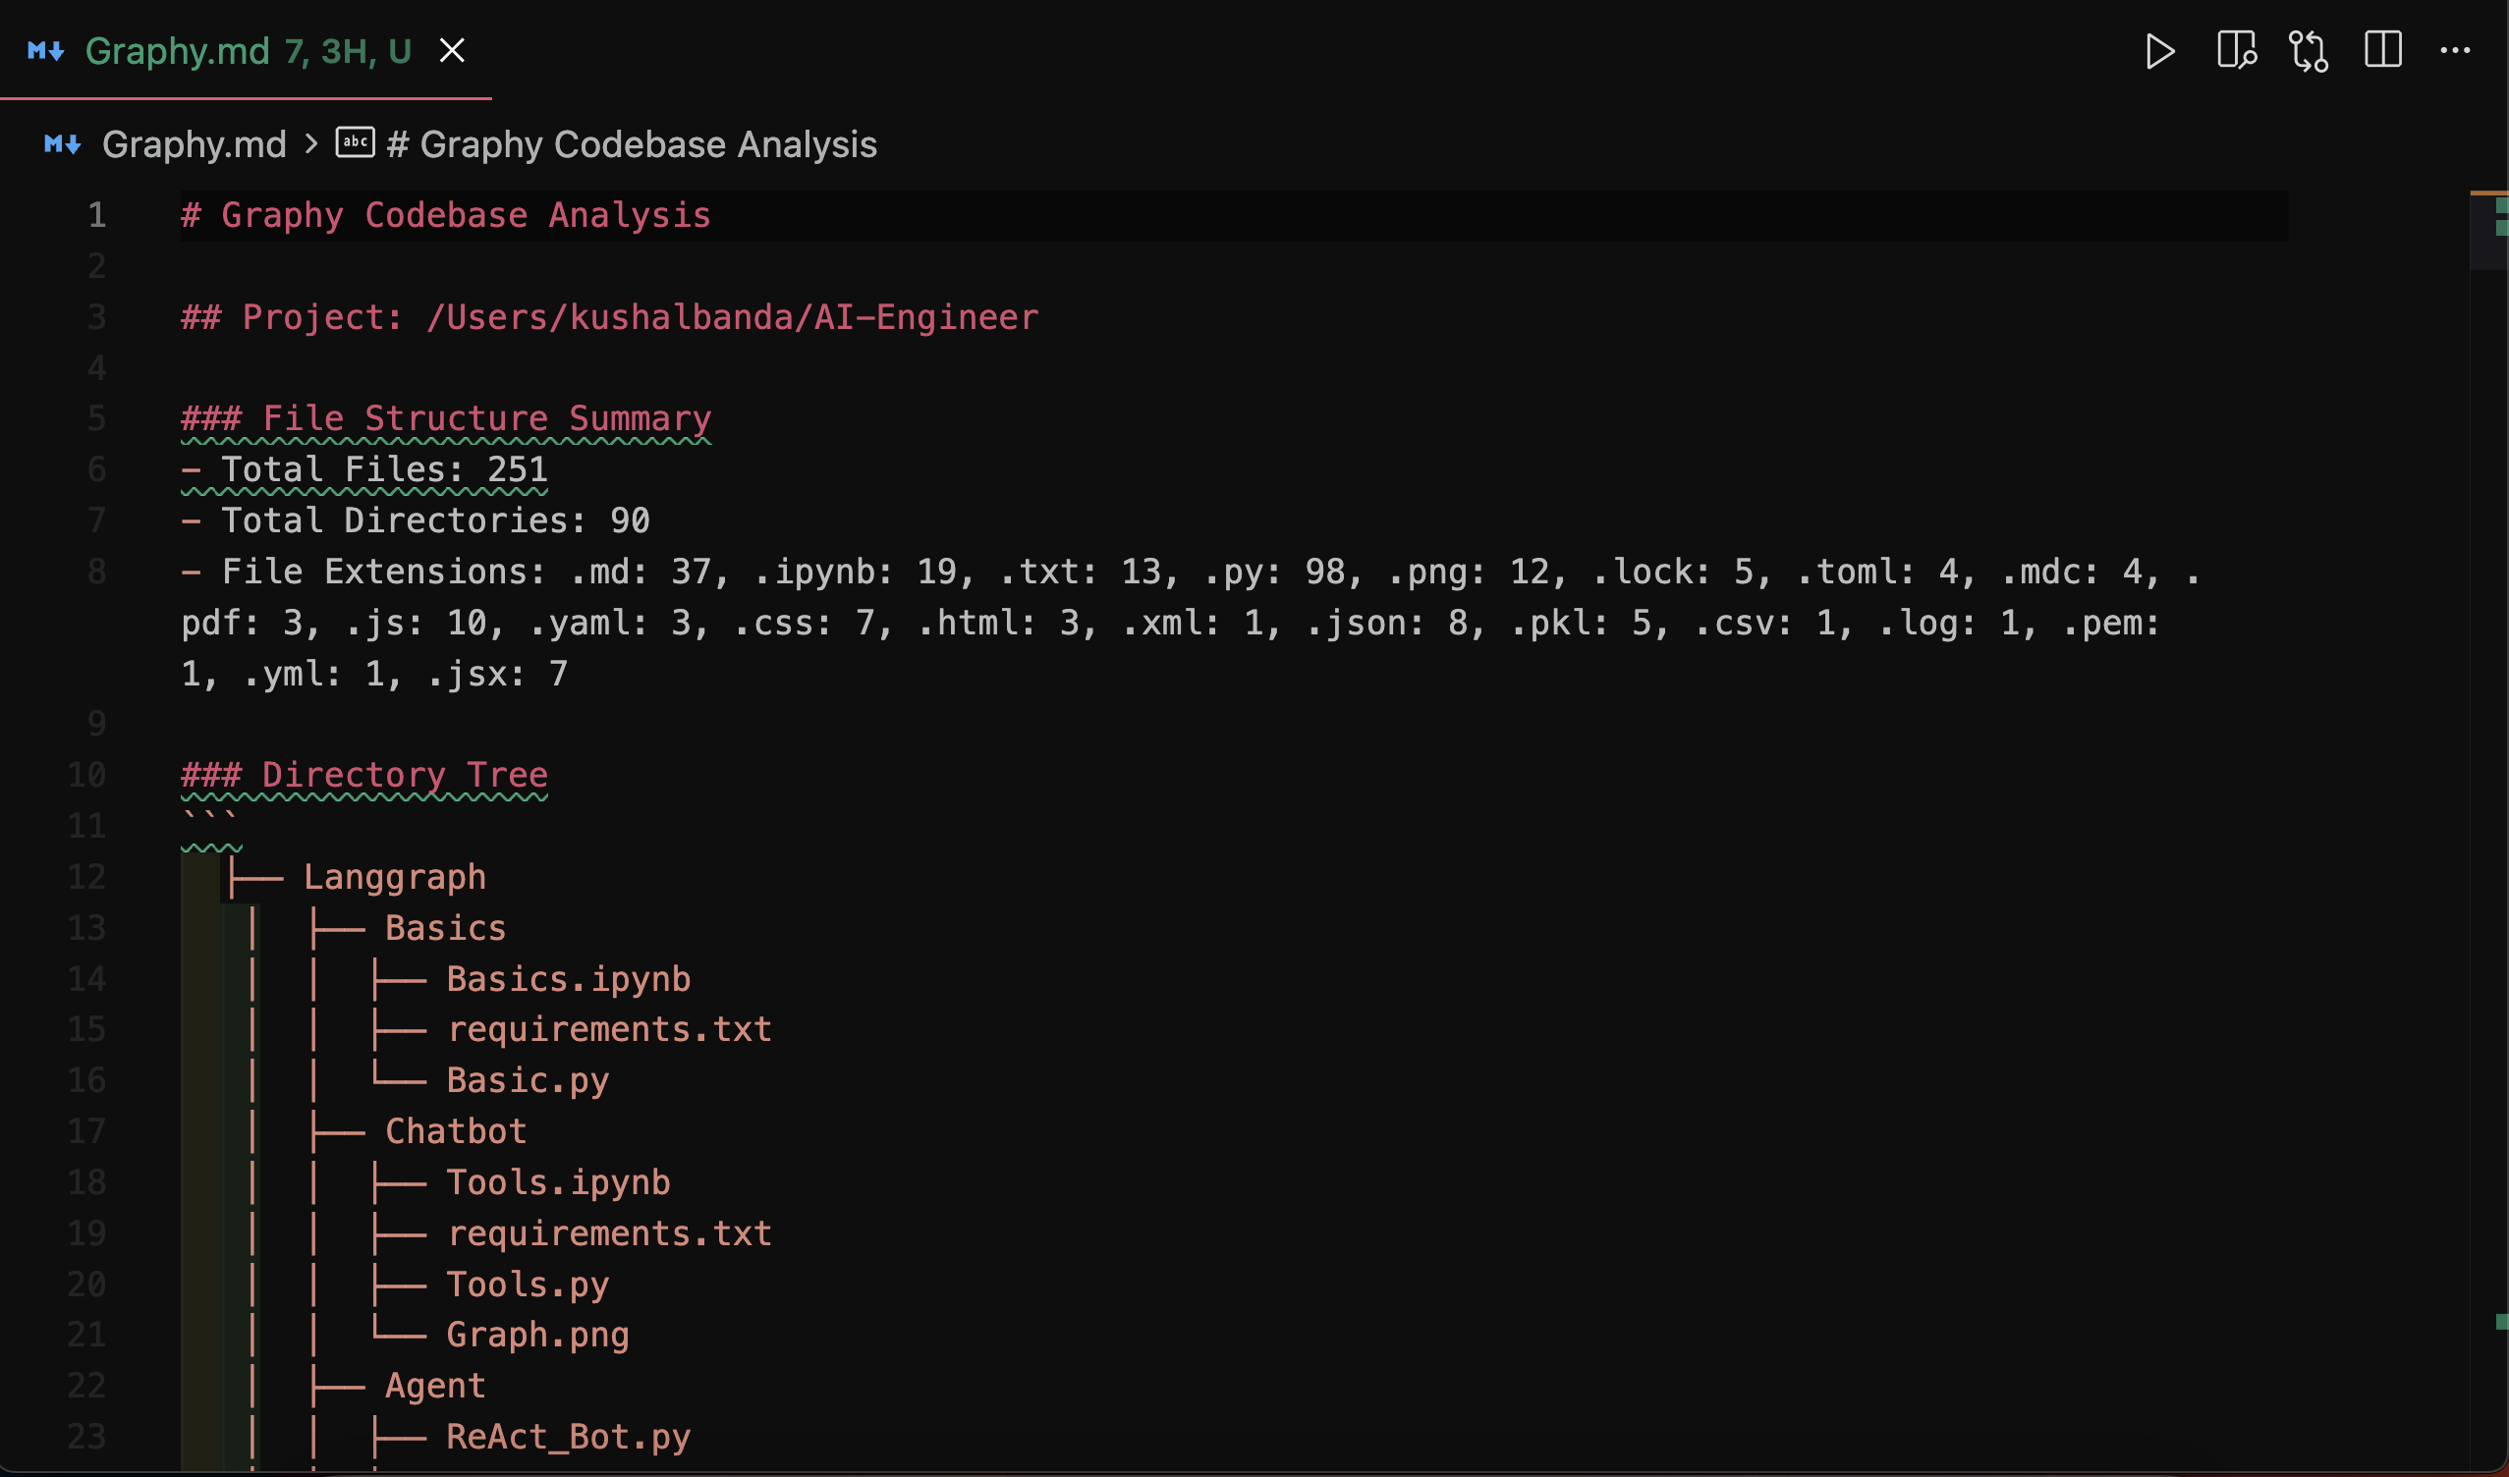Click the 'Graph.png' line
Viewport: 2509px width, 1477px height.
(537, 1335)
